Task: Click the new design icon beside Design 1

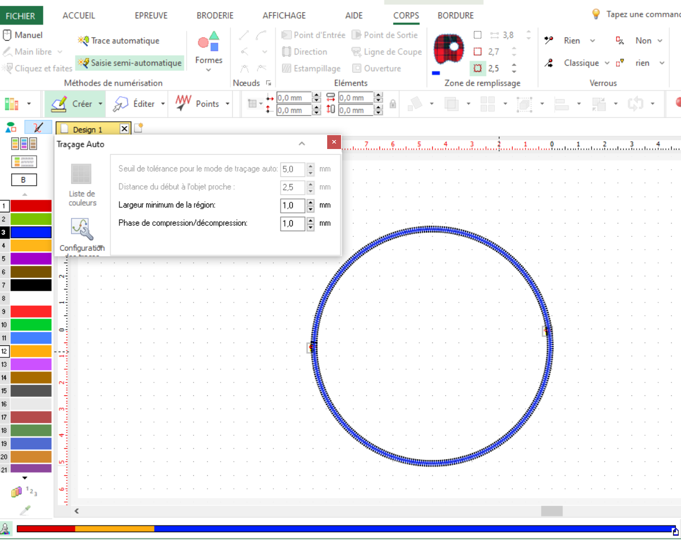Action: [x=138, y=128]
